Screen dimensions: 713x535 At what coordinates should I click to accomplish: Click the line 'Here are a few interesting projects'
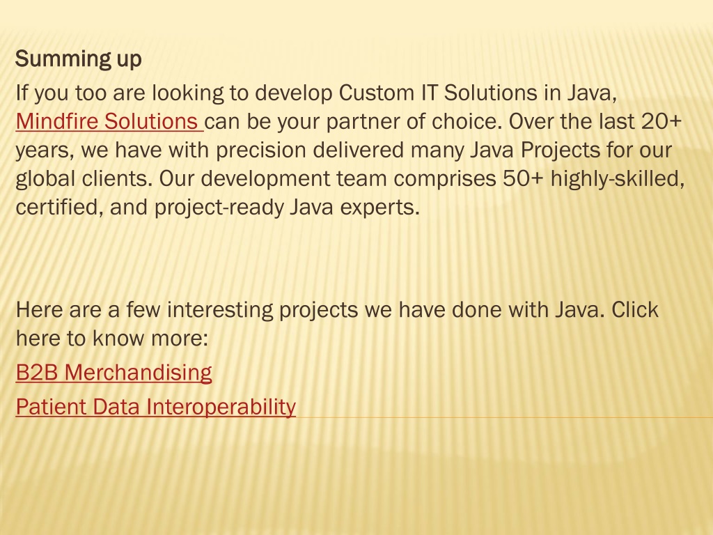coord(337,310)
